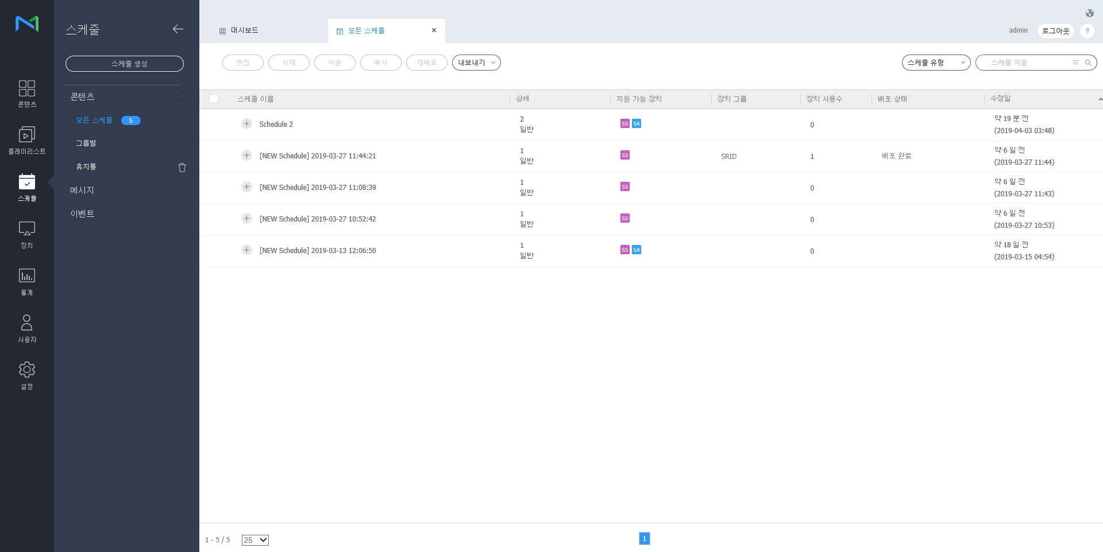
Task: Open the page size 25 dropdown
Action: point(255,540)
